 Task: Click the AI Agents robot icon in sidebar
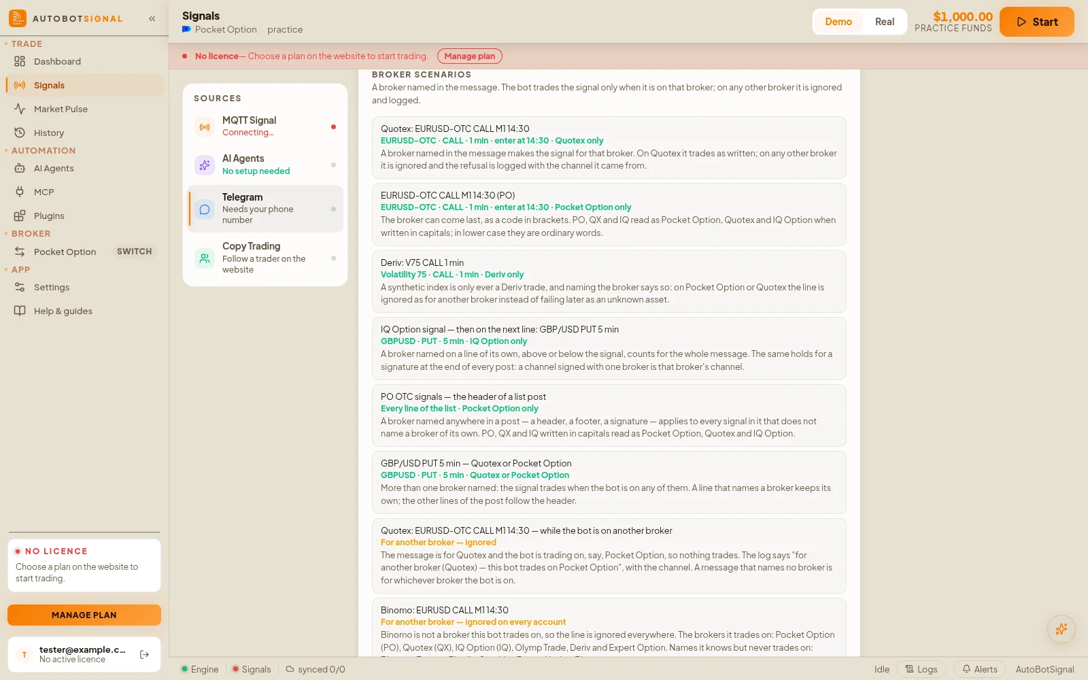click(20, 168)
